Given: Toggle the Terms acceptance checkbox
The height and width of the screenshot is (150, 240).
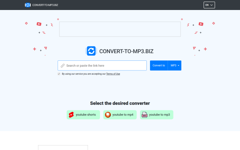Looking at the screenshot, I should (x=59, y=74).
